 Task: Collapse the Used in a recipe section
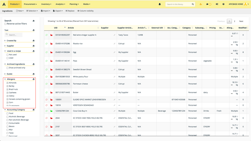tap(5, 51)
